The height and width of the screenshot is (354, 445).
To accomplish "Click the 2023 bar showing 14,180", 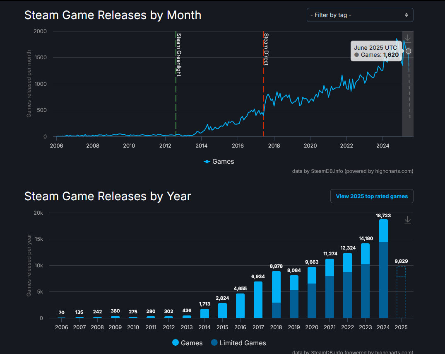I will (x=365, y=281).
